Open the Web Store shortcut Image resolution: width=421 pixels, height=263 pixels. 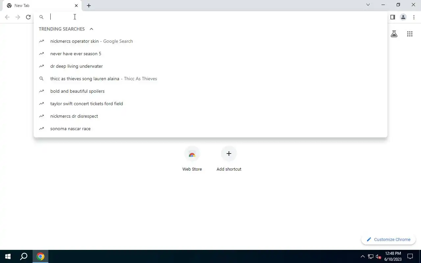click(x=192, y=159)
